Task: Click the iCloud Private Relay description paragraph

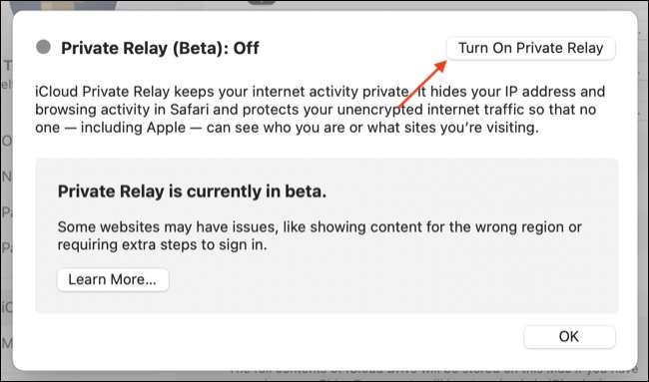Action: coord(320,109)
